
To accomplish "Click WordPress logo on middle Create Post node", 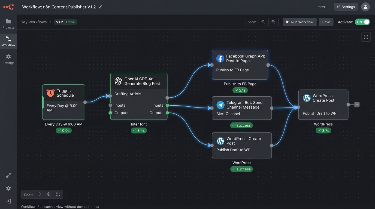I will coord(220,141).
